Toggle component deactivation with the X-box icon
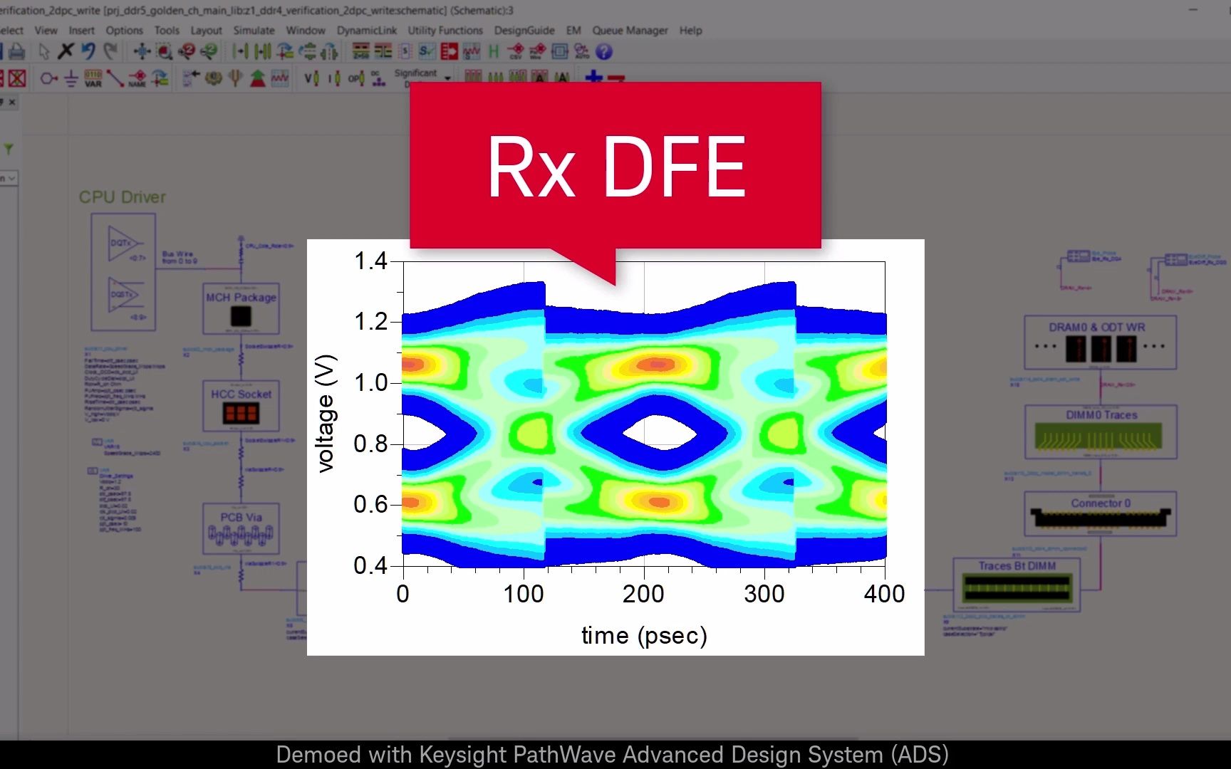This screenshot has height=769, width=1231. [x=16, y=77]
